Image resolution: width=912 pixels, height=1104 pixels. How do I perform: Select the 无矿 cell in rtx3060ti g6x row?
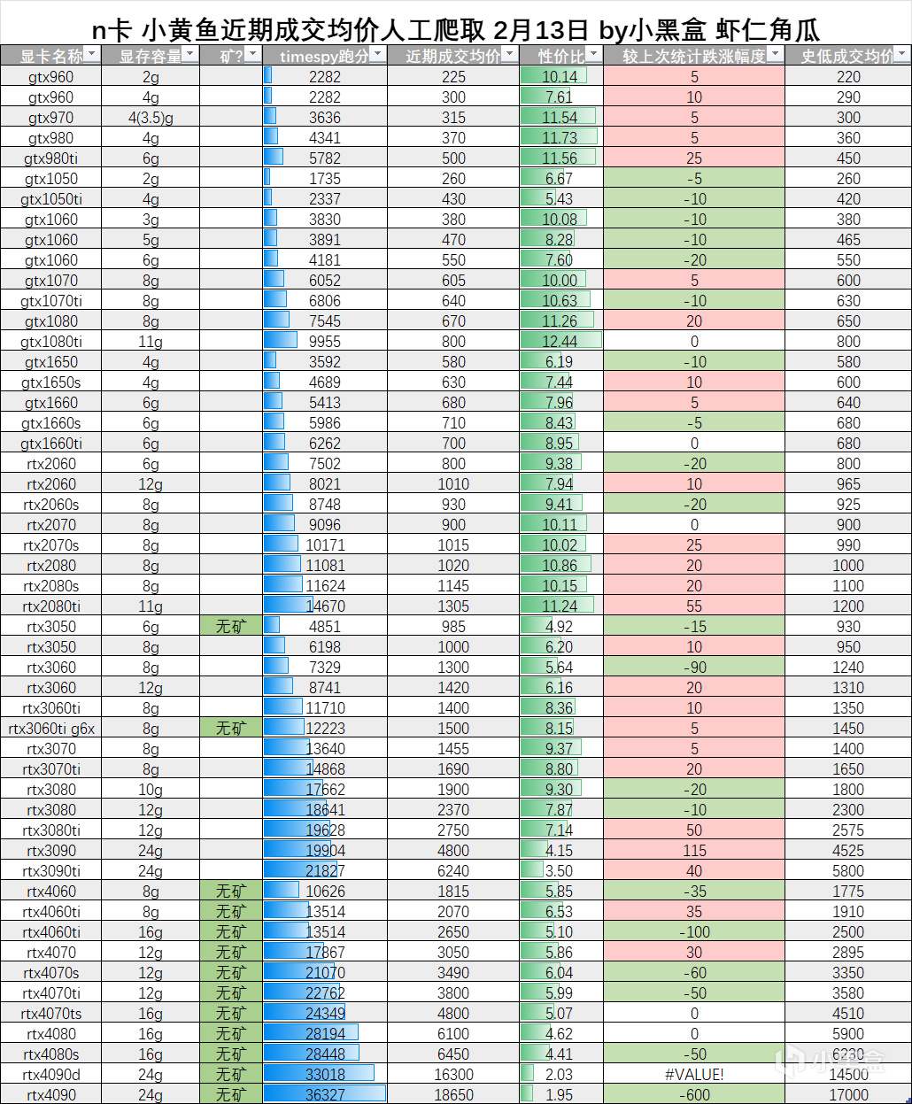[x=231, y=729]
